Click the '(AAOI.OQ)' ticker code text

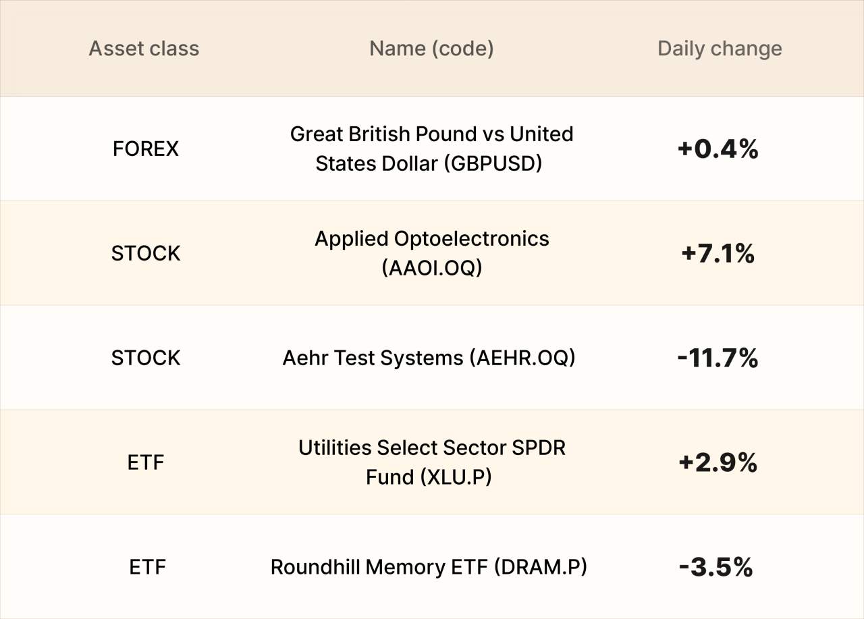431,268
